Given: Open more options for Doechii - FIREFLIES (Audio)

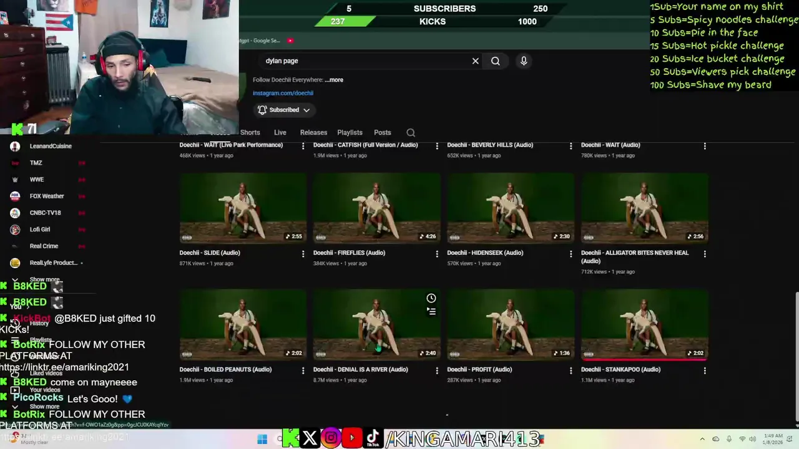Looking at the screenshot, I should tap(437, 254).
